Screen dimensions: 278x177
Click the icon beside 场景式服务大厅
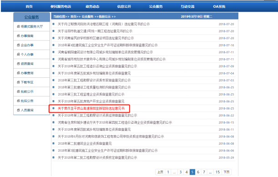18,26
